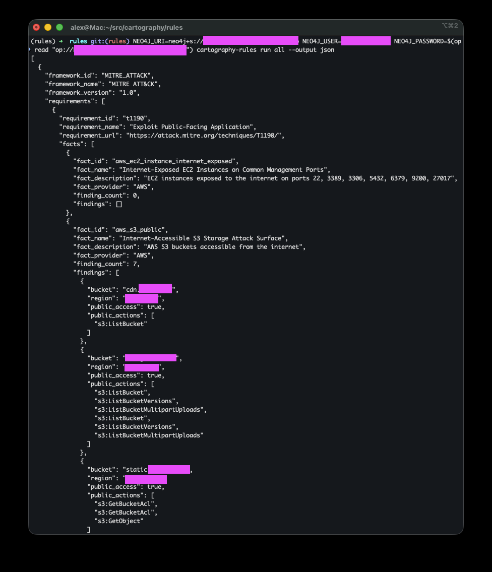The width and height of the screenshot is (492, 572).
Task: Click the s3:GetObject action entry
Action: tap(119, 521)
